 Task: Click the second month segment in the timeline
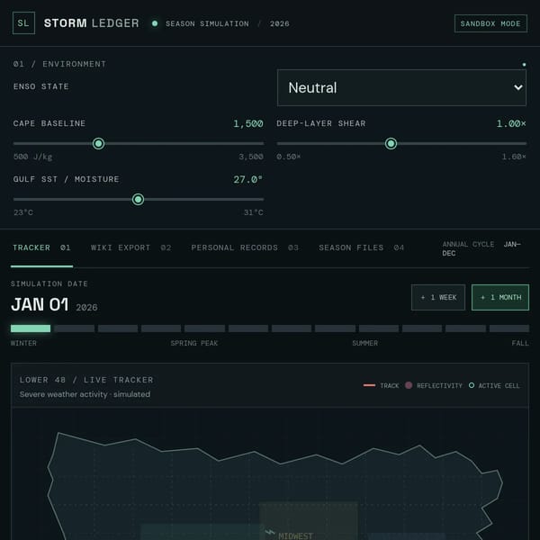pyautogui.click(x=74, y=328)
